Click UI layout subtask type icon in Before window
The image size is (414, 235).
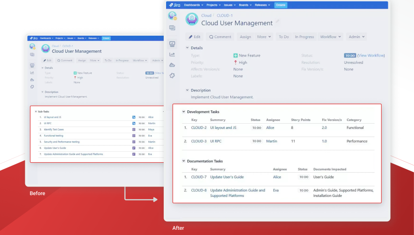[134, 117]
